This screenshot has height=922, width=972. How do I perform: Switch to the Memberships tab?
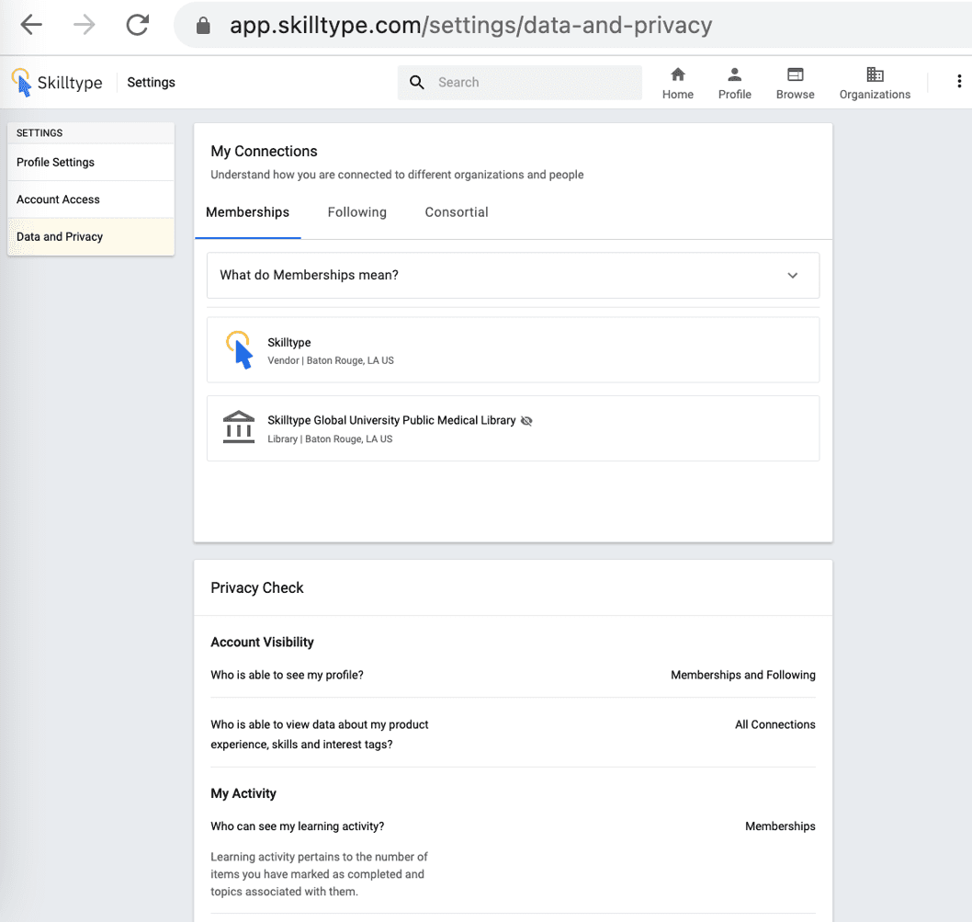click(x=247, y=212)
